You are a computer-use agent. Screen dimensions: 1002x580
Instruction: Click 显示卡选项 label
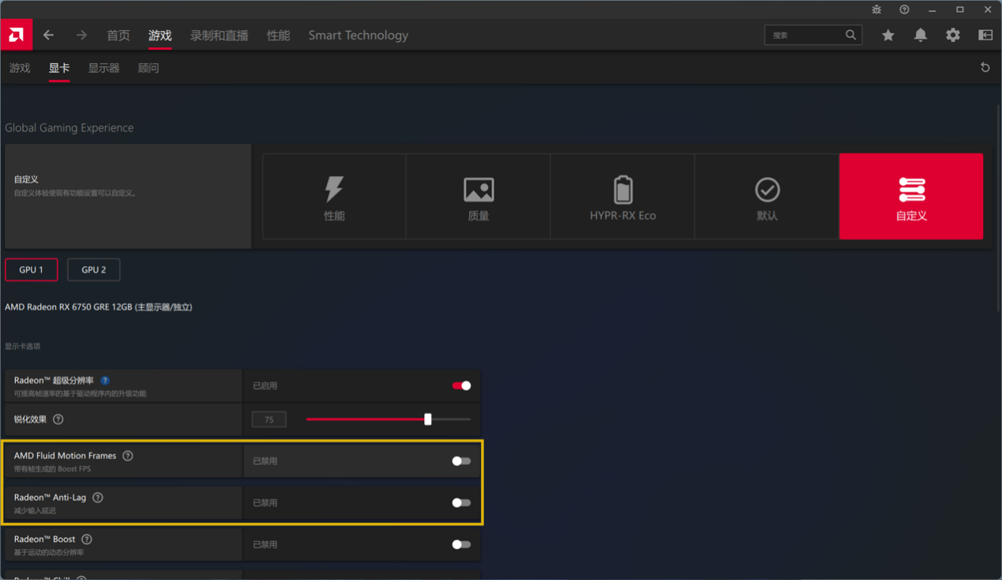pyautogui.click(x=23, y=346)
